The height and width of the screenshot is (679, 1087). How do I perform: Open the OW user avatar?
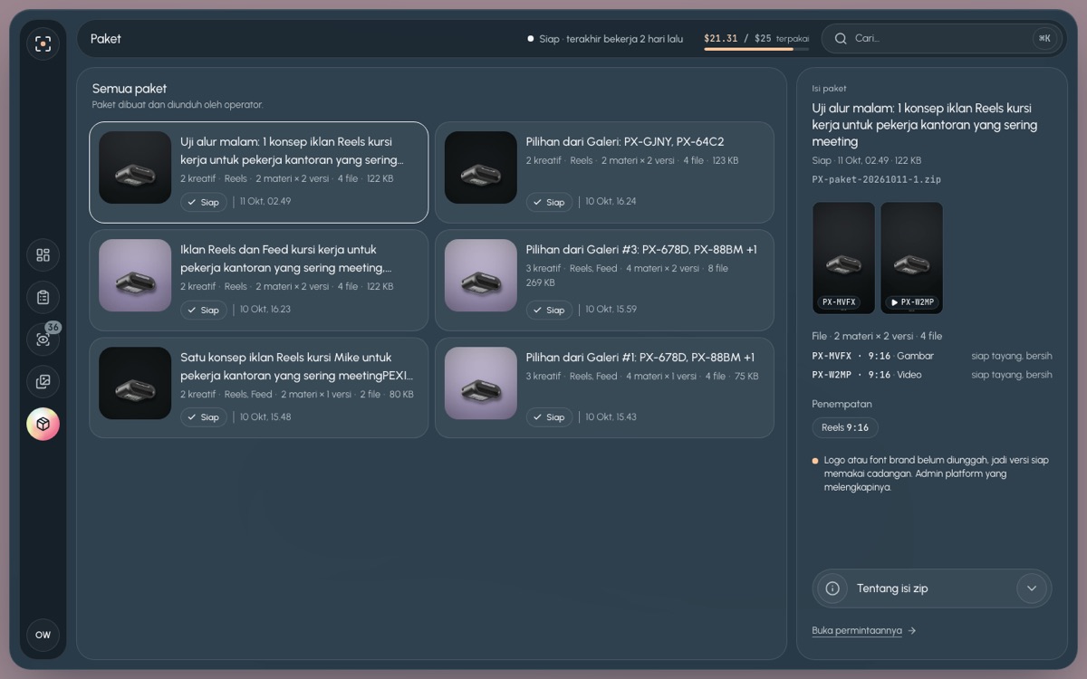(43, 635)
